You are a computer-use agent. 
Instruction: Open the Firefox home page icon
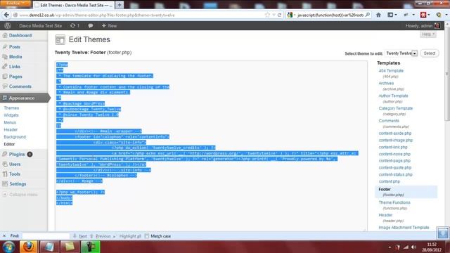[378, 15]
